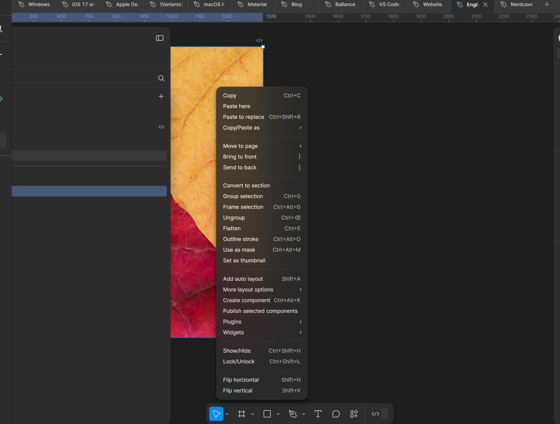560x424 pixels.
Task: Select the Pen tool
Action: pos(293,414)
